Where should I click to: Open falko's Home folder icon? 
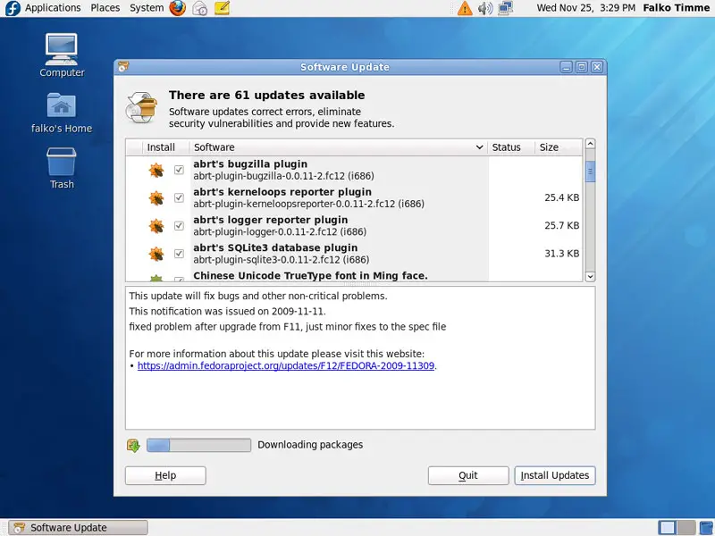tap(62, 113)
